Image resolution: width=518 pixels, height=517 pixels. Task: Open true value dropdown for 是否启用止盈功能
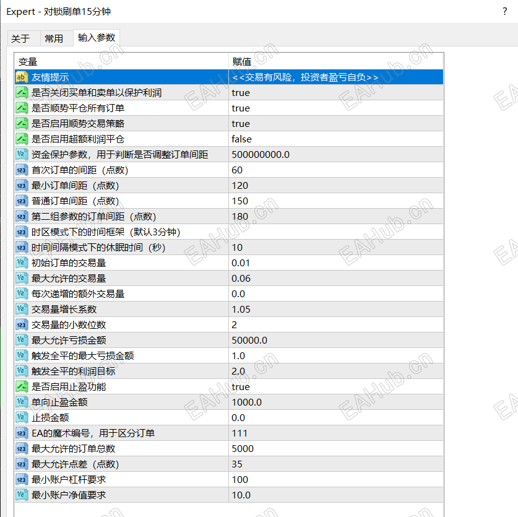[336, 387]
